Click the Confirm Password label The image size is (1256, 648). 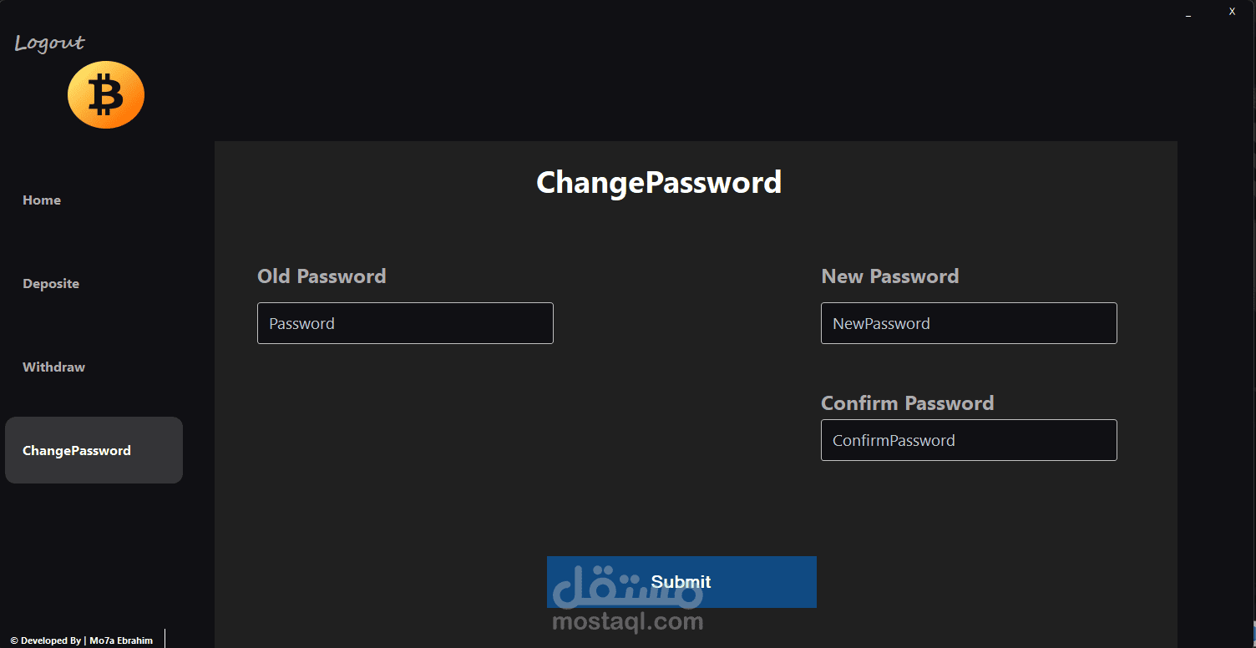click(x=908, y=403)
